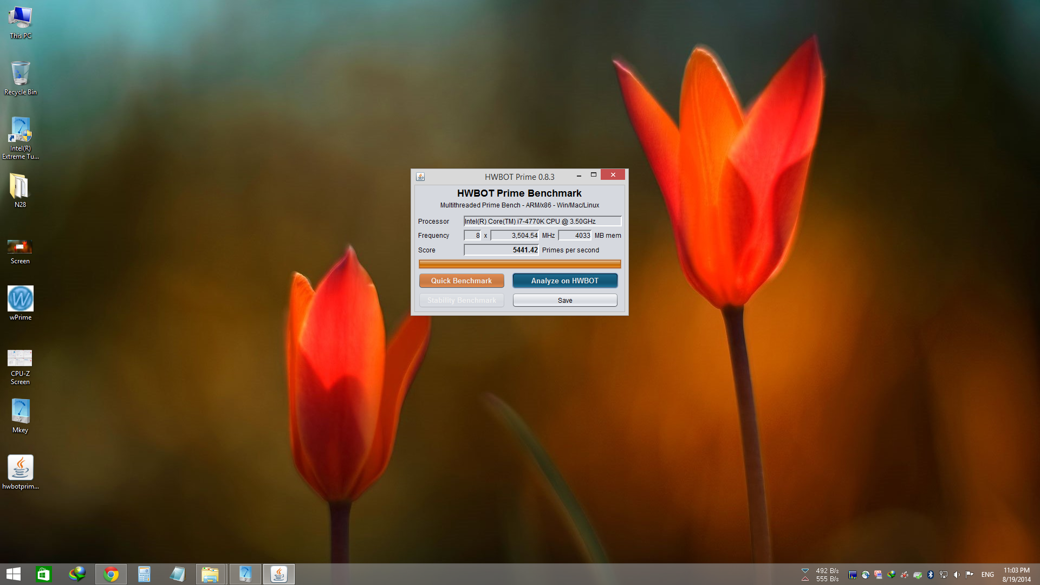Open the Action Center flag icon
Image resolution: width=1040 pixels, height=585 pixels.
pos(970,575)
